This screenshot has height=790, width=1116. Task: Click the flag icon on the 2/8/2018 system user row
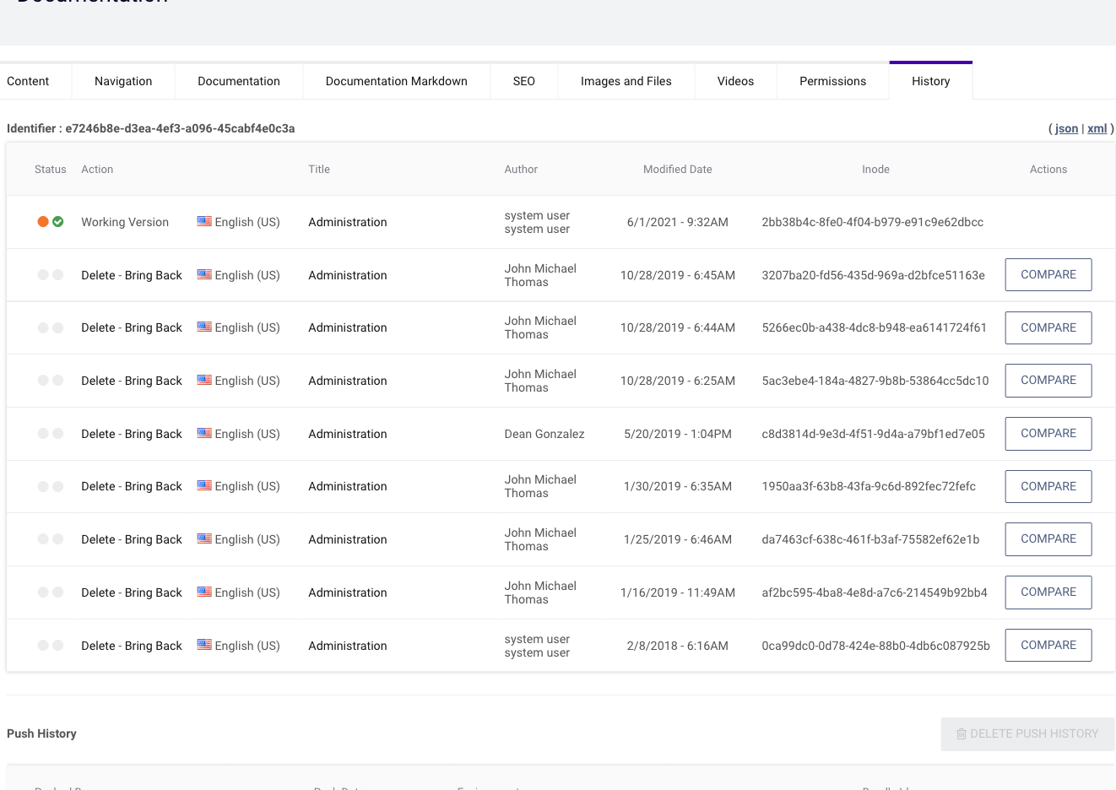coord(204,645)
